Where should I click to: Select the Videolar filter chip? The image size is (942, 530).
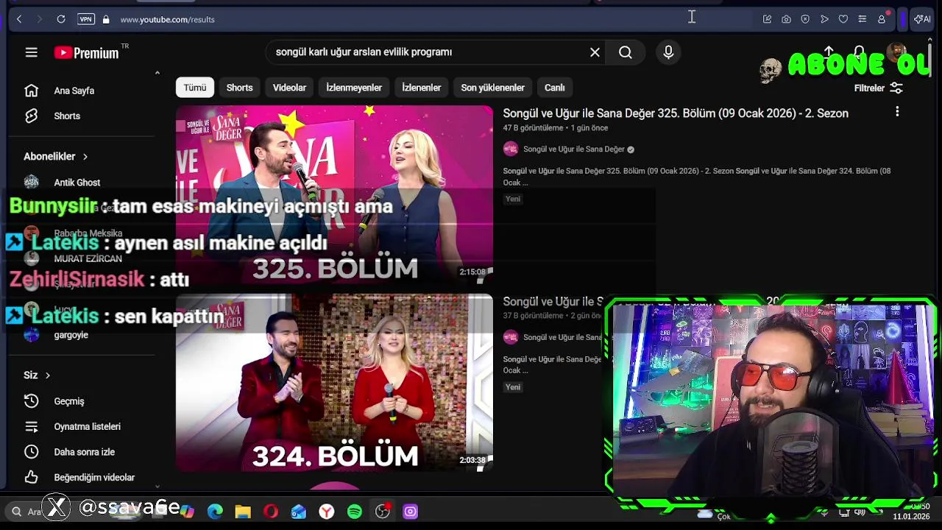click(x=289, y=88)
